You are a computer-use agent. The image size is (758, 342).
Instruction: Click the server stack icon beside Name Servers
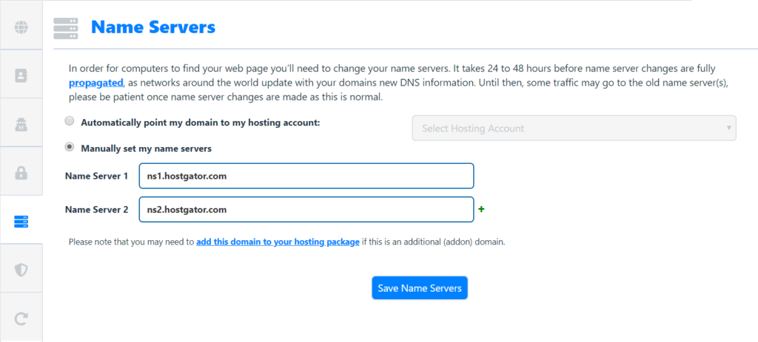pos(66,29)
